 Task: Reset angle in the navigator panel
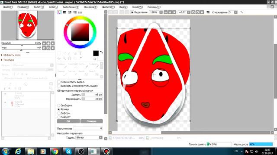(x=52, y=48)
